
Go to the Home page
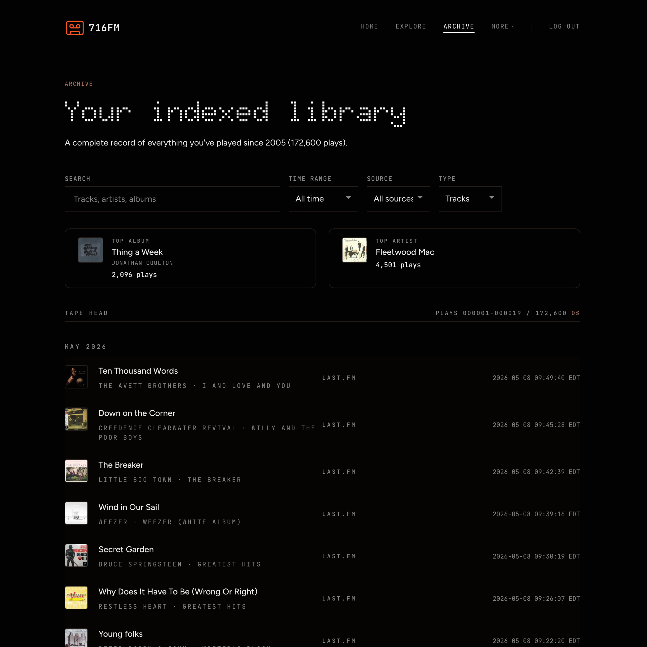pyautogui.click(x=369, y=26)
